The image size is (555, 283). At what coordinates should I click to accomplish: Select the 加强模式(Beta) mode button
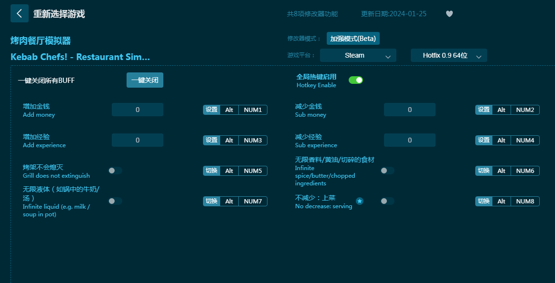coord(353,39)
